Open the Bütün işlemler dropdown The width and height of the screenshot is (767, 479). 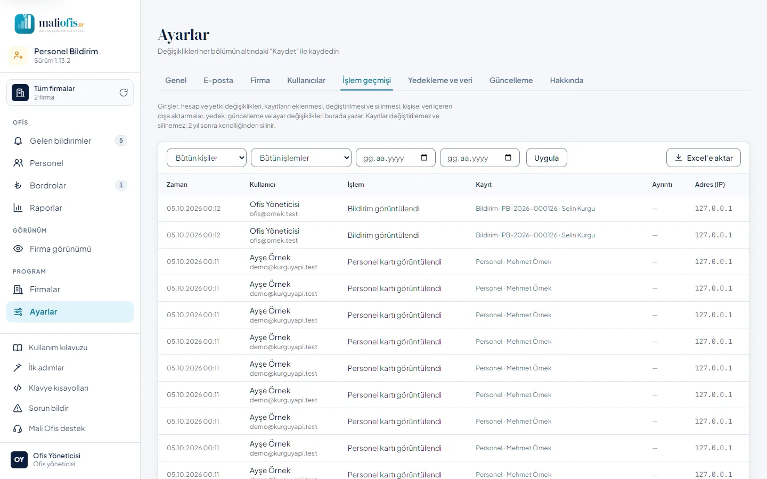[301, 158]
